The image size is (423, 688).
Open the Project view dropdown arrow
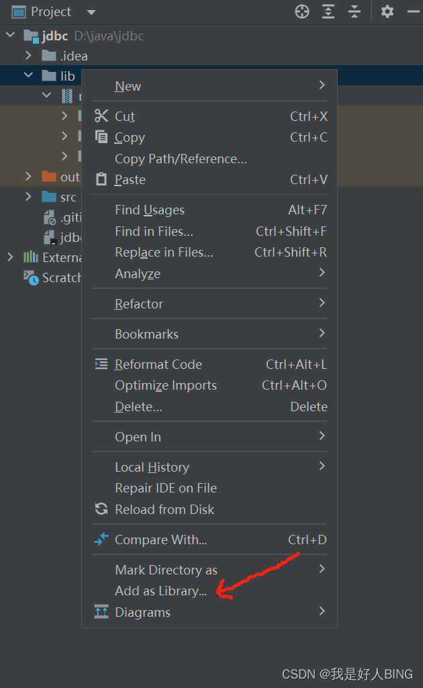coord(91,11)
